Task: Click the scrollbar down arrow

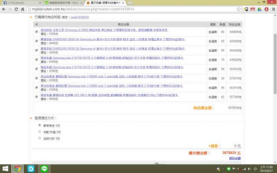Action: [275, 162]
